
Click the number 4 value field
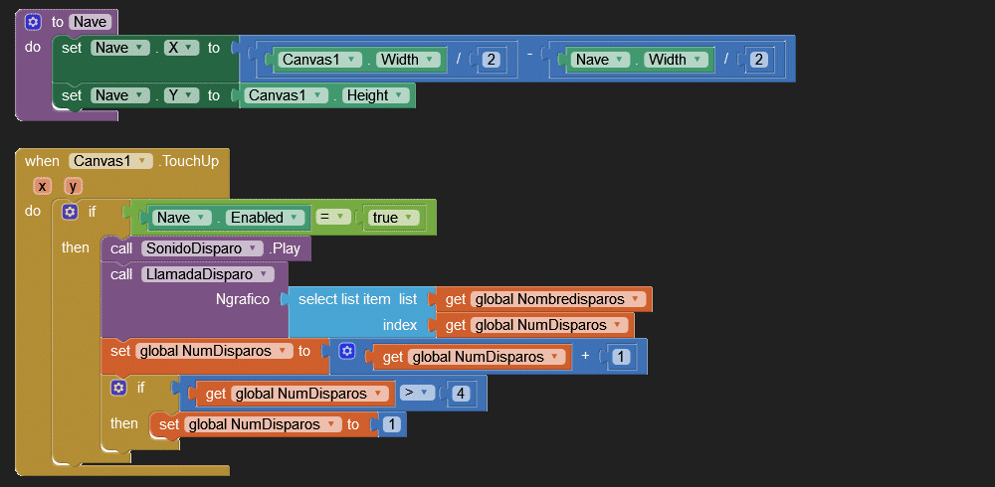[460, 394]
